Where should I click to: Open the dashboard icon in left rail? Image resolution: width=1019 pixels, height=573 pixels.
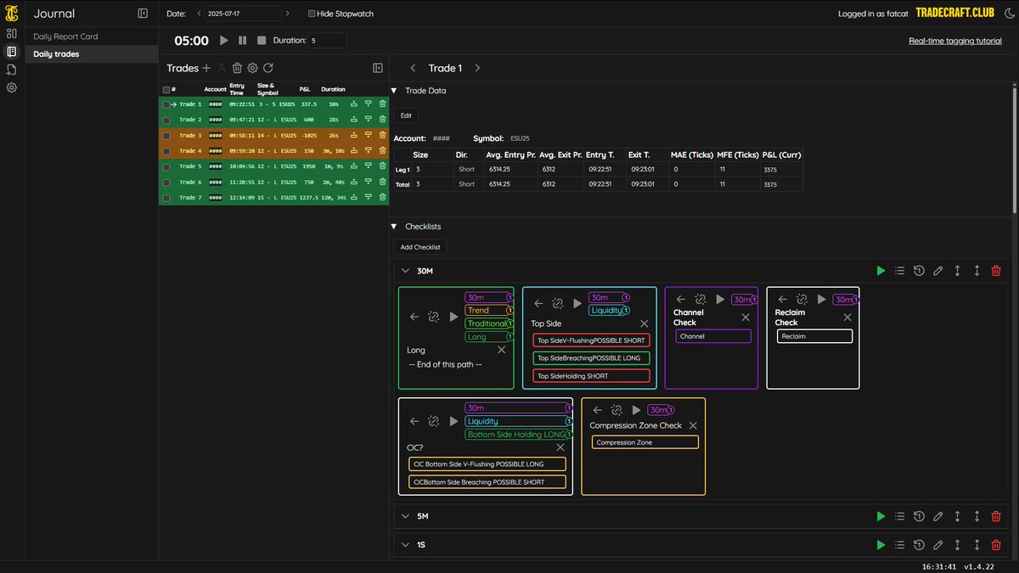point(12,33)
